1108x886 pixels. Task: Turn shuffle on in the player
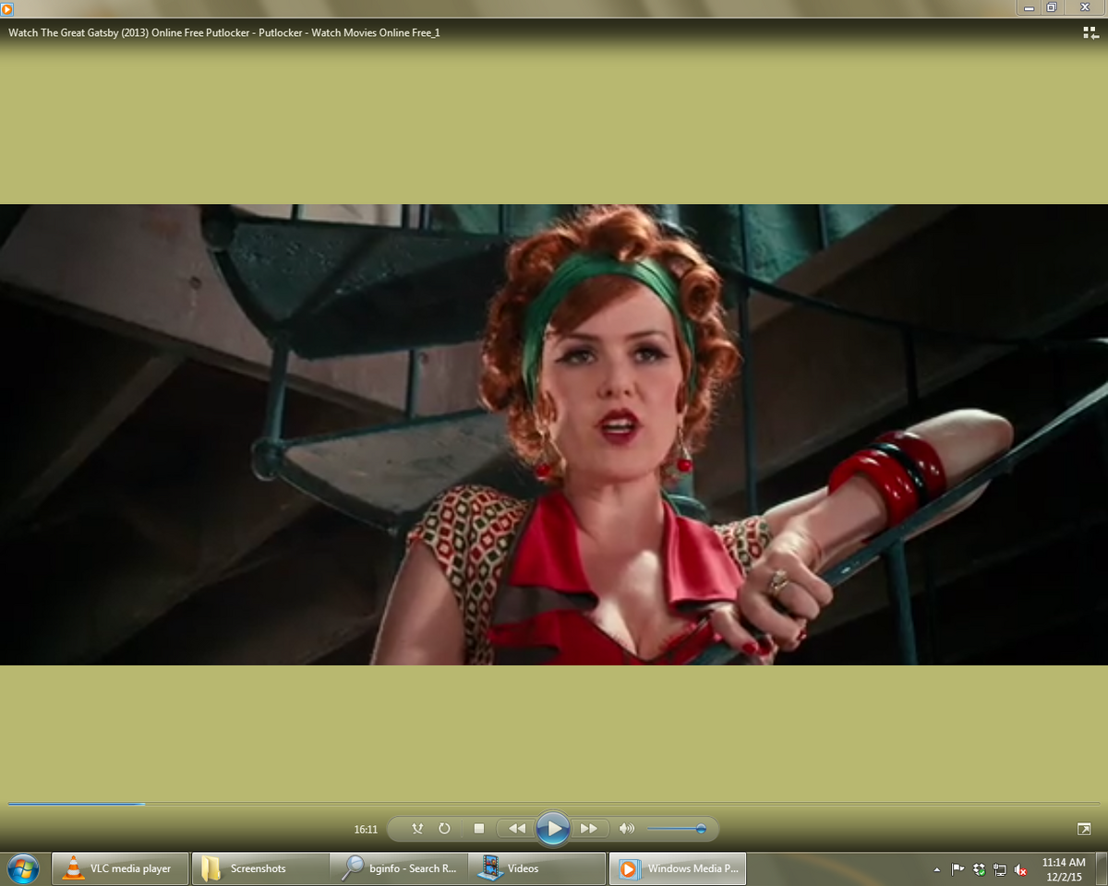tap(417, 829)
